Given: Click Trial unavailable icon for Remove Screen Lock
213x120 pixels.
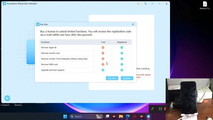Looking at the screenshot, I should [103, 53].
